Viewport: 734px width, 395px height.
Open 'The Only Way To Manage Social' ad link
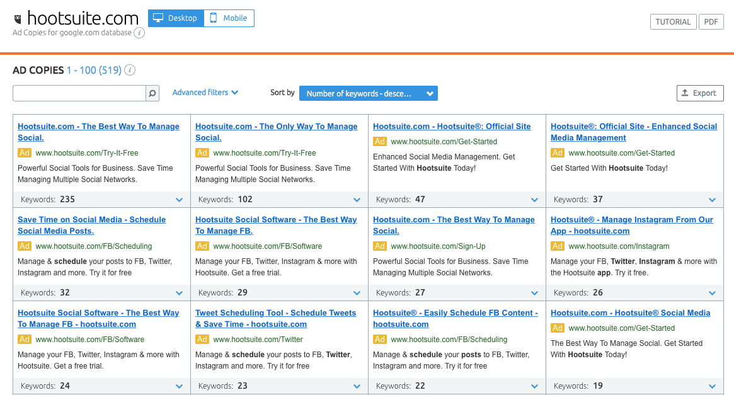click(276, 132)
